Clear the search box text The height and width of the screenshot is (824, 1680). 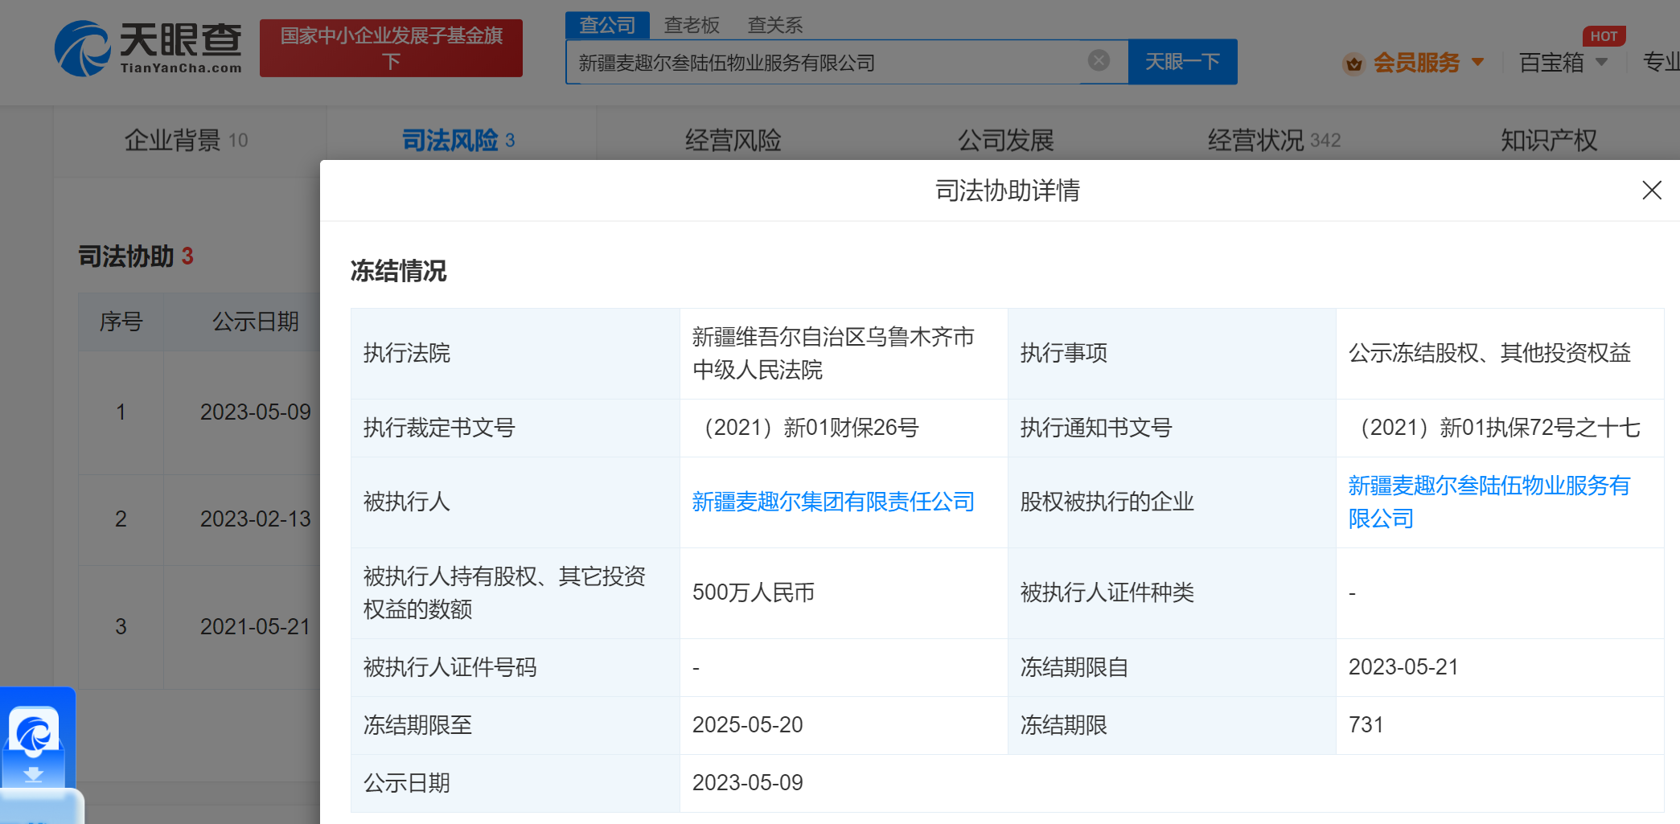tap(1099, 60)
